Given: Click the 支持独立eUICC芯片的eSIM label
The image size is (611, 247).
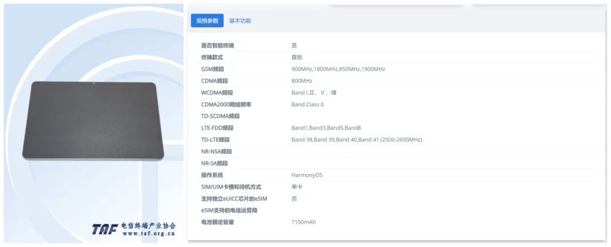Looking at the screenshot, I should click(234, 199).
